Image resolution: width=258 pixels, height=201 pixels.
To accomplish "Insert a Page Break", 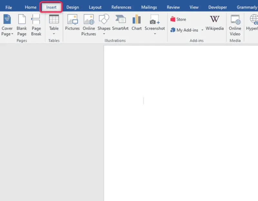I will pos(36,25).
